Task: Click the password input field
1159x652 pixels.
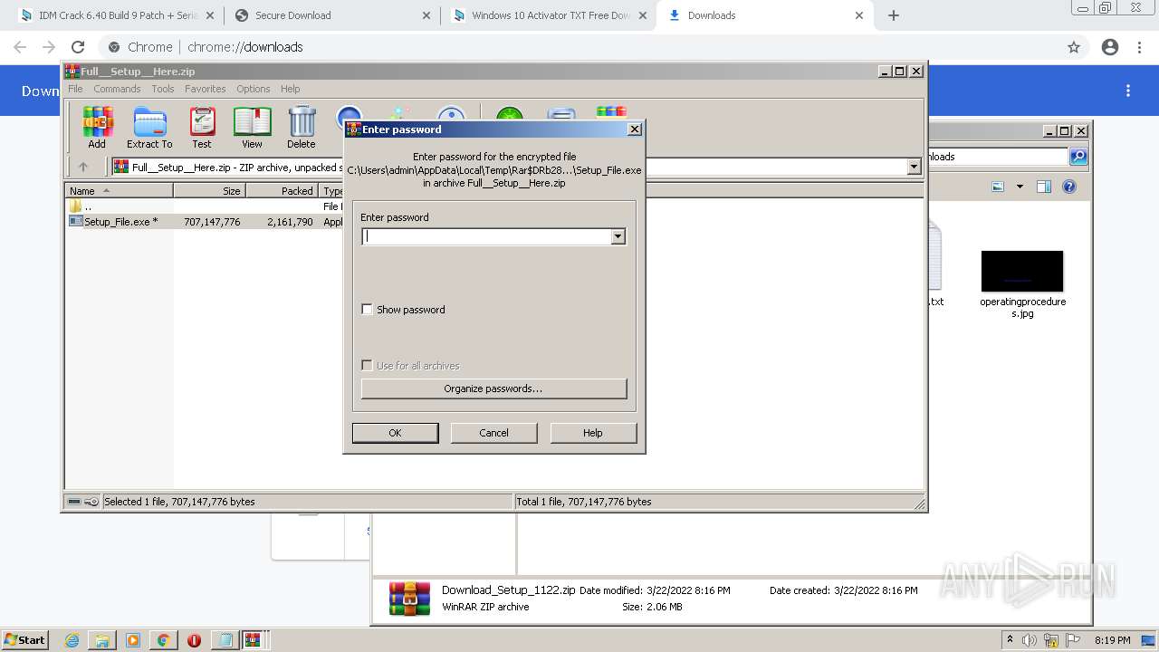Action: 486,236
